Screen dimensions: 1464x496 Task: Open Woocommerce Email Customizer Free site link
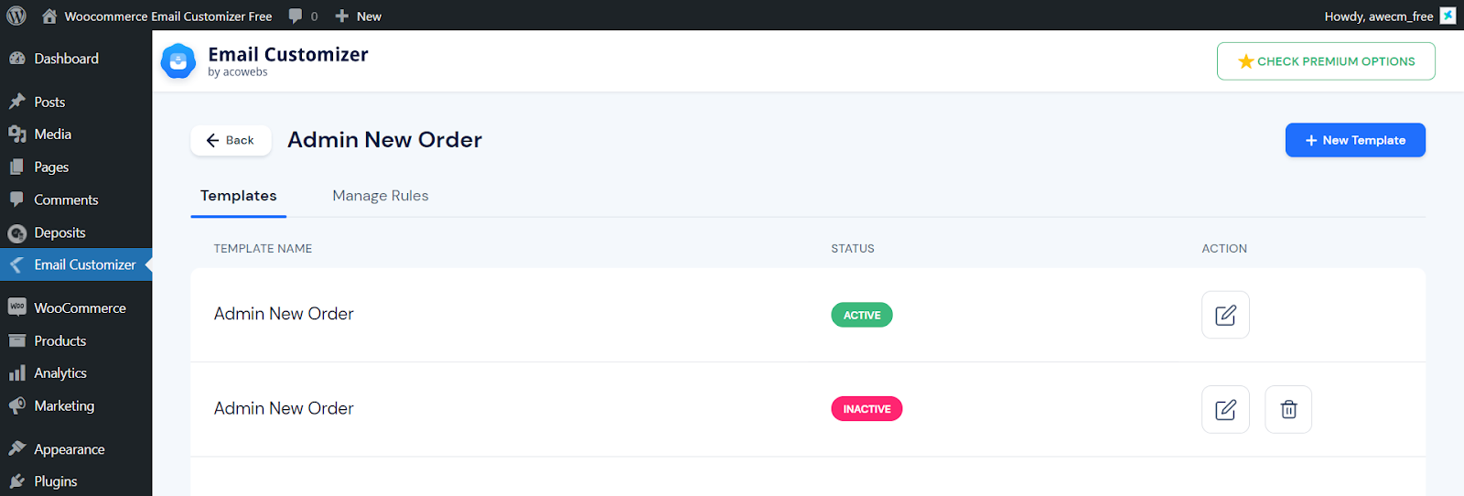168,16
